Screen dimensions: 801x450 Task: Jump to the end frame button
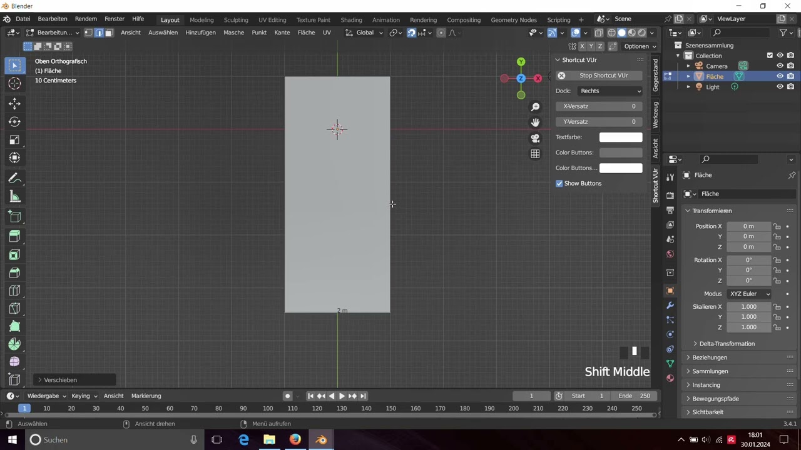(363, 396)
